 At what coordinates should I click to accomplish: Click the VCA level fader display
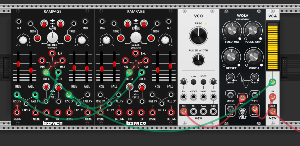tap(273, 46)
